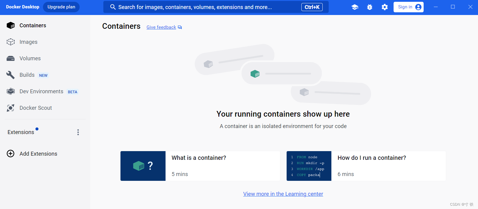
Task: Click the bug troubleshoot icon
Action: point(370,7)
